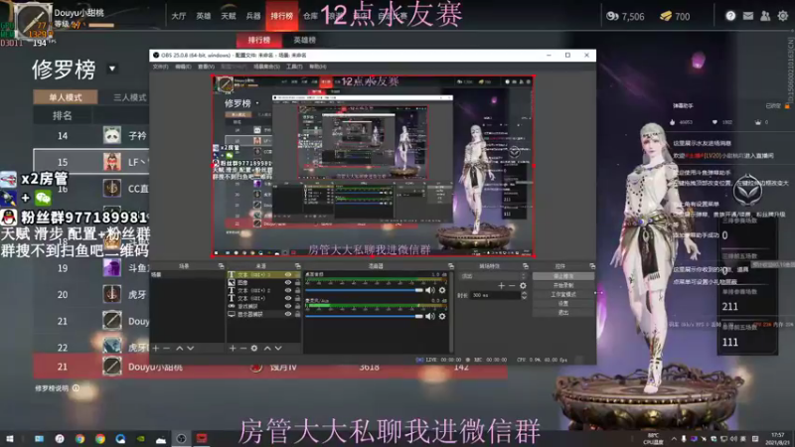795x447 pixels.
Task: Pop out the Controls dock panel
Action: [x=592, y=266]
